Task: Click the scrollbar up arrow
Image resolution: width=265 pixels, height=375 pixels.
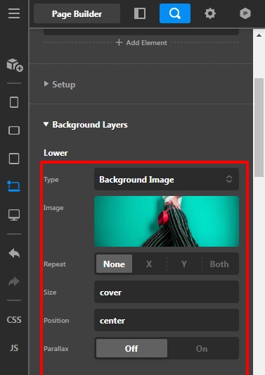Action: coord(259,35)
